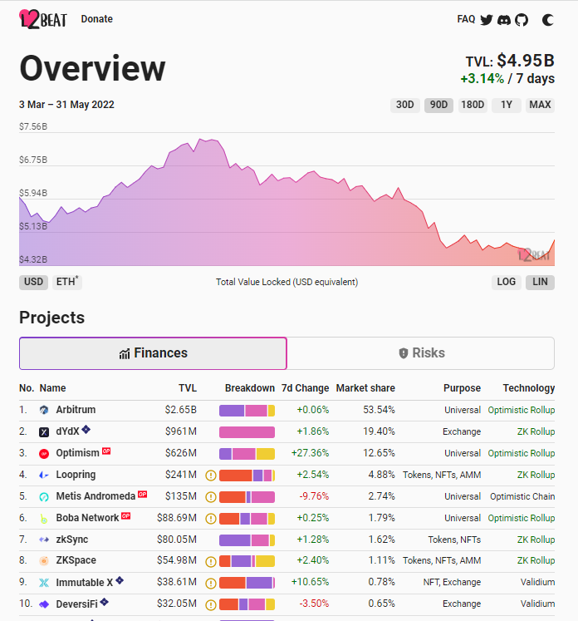Screen dimensions: 578x621
Task: Click the Breakdown column header
Action: [250, 388]
